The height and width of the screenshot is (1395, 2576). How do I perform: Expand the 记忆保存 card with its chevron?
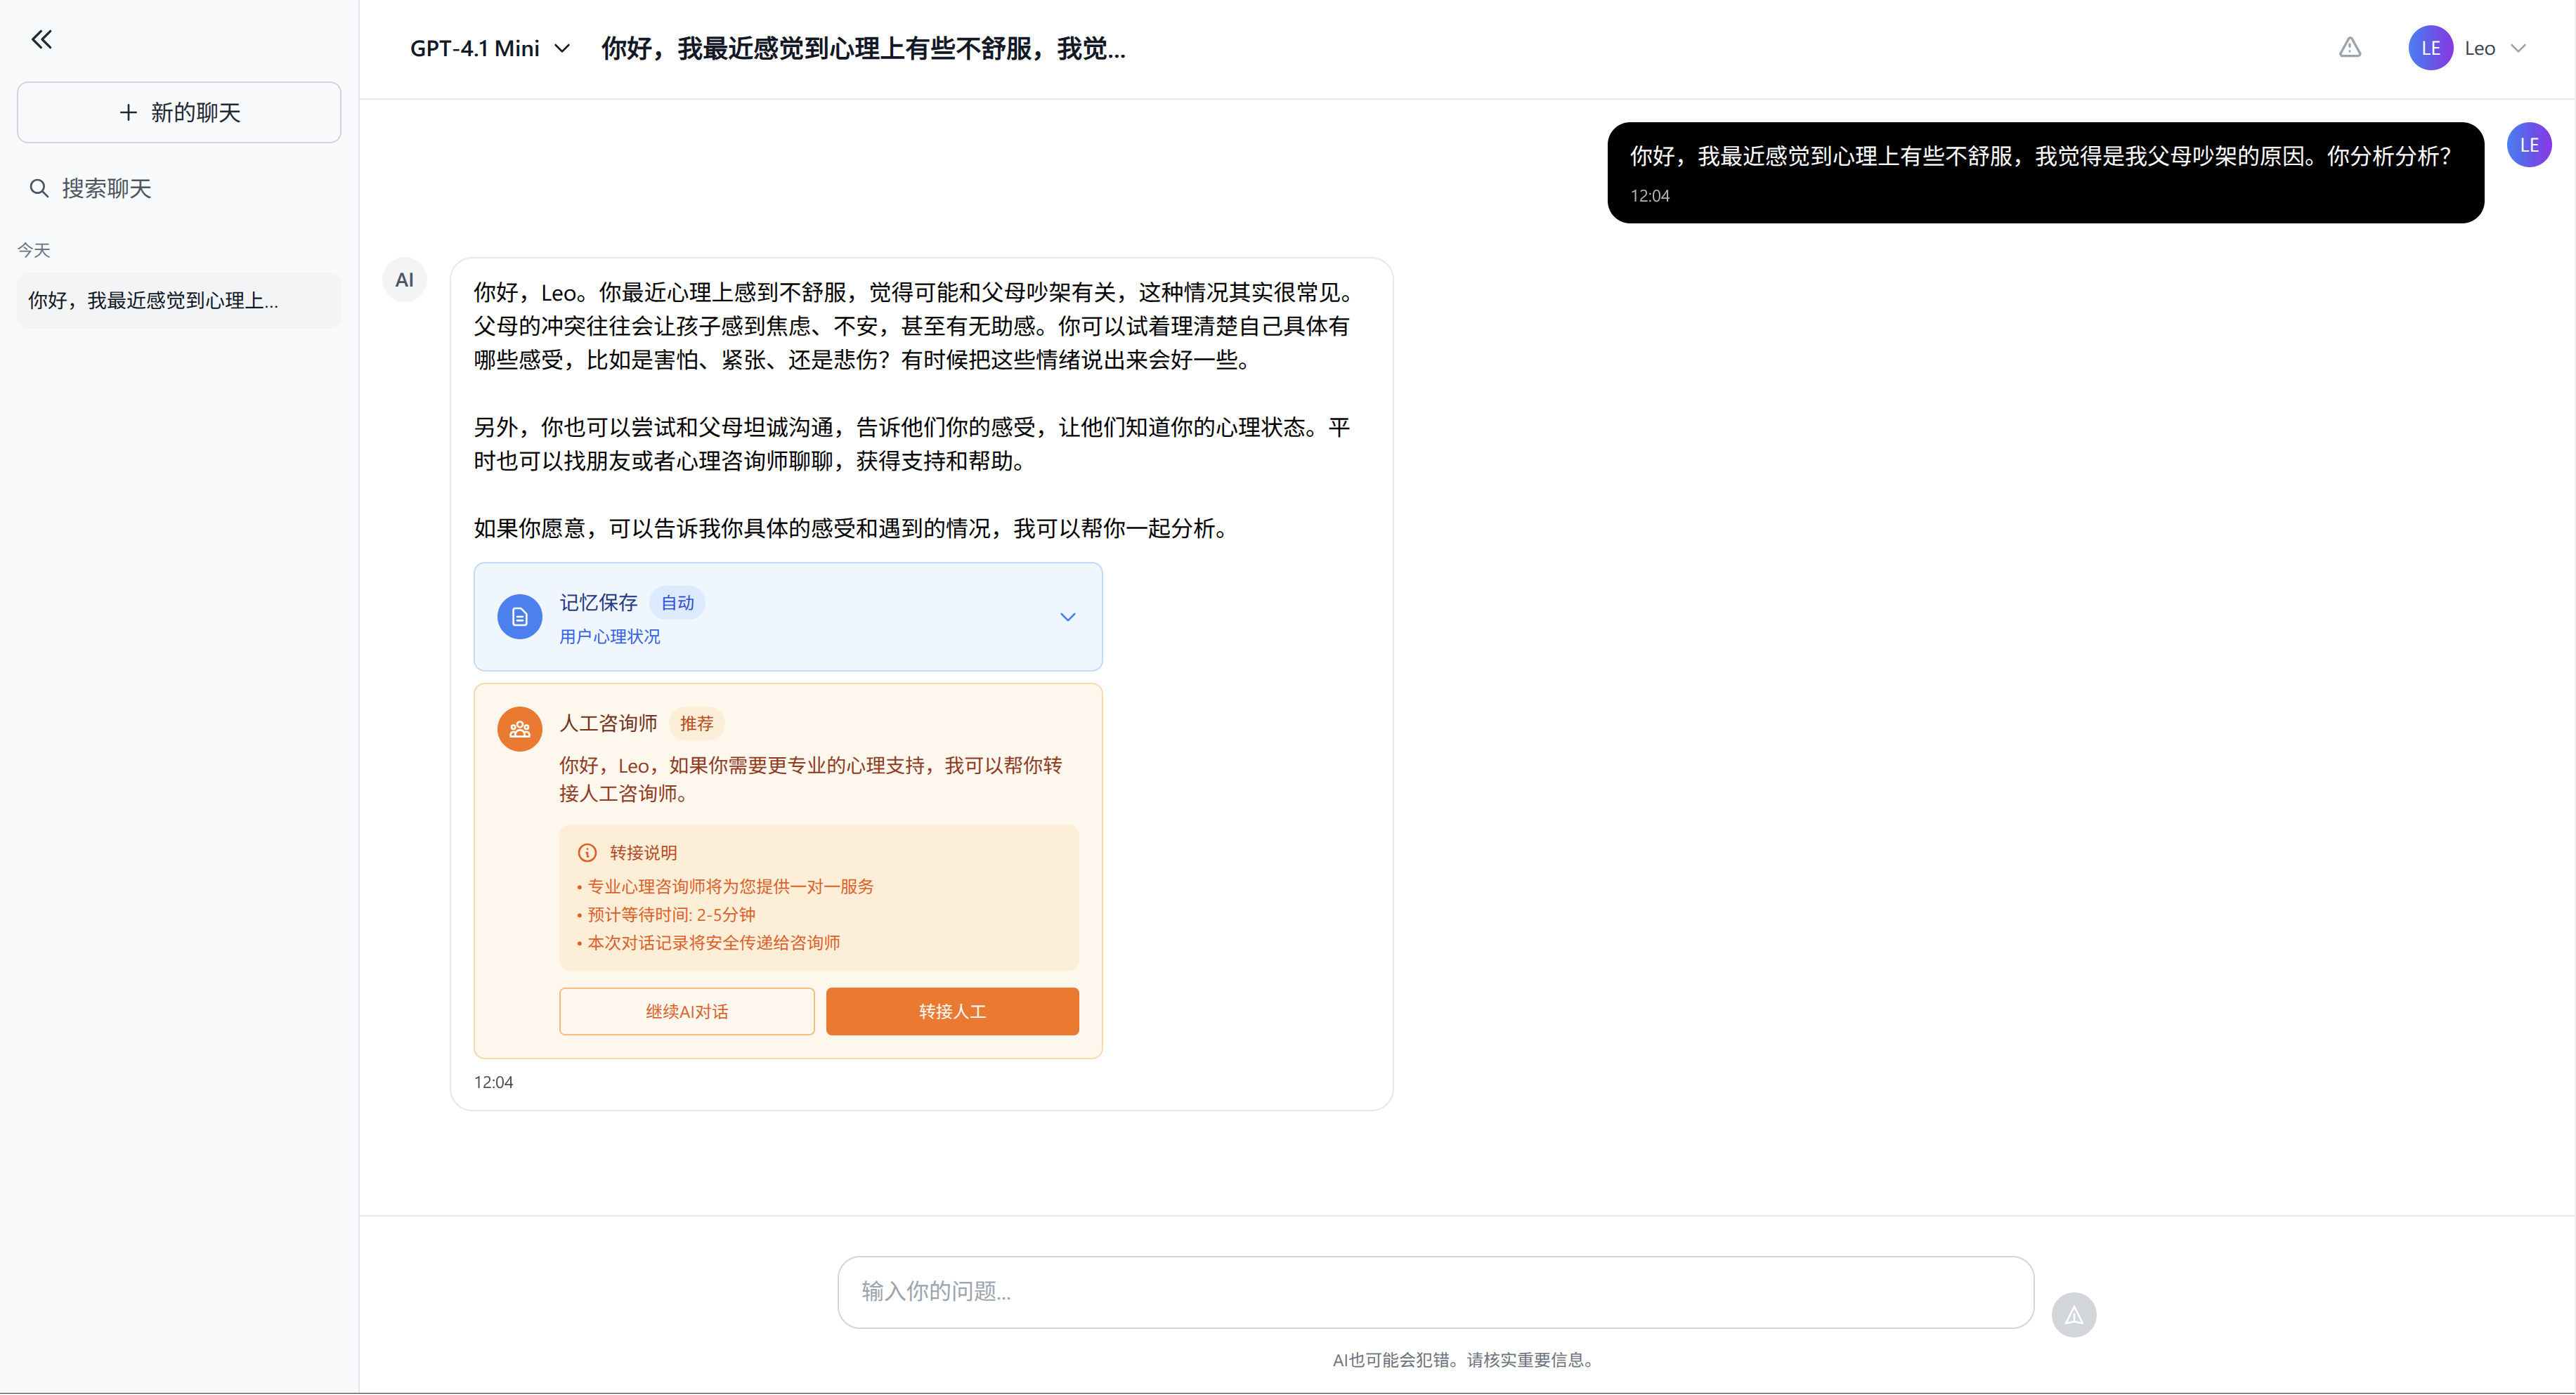1067,617
